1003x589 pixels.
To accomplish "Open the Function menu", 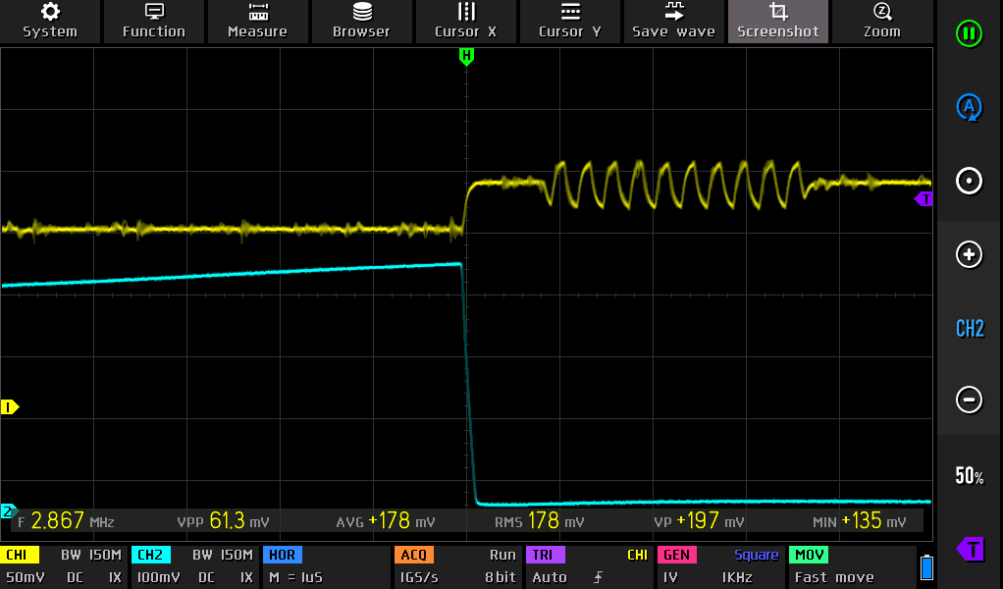I will tap(153, 21).
